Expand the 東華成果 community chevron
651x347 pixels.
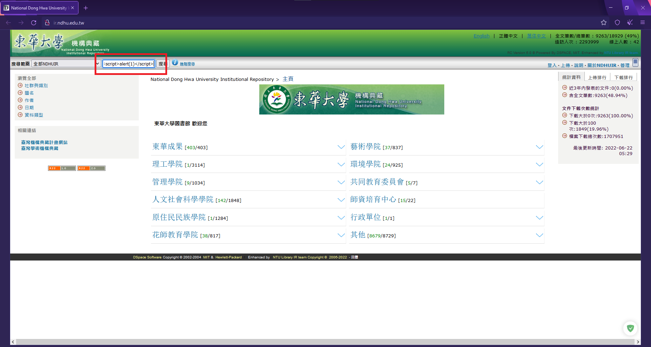(x=341, y=147)
